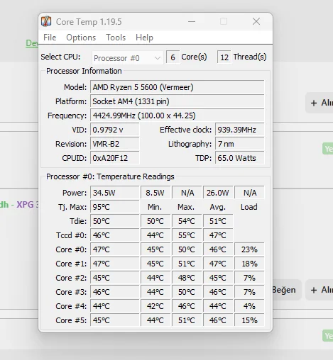Click the Core #2 max temperature 48°C
The width and height of the screenshot is (333, 360).
click(187, 278)
